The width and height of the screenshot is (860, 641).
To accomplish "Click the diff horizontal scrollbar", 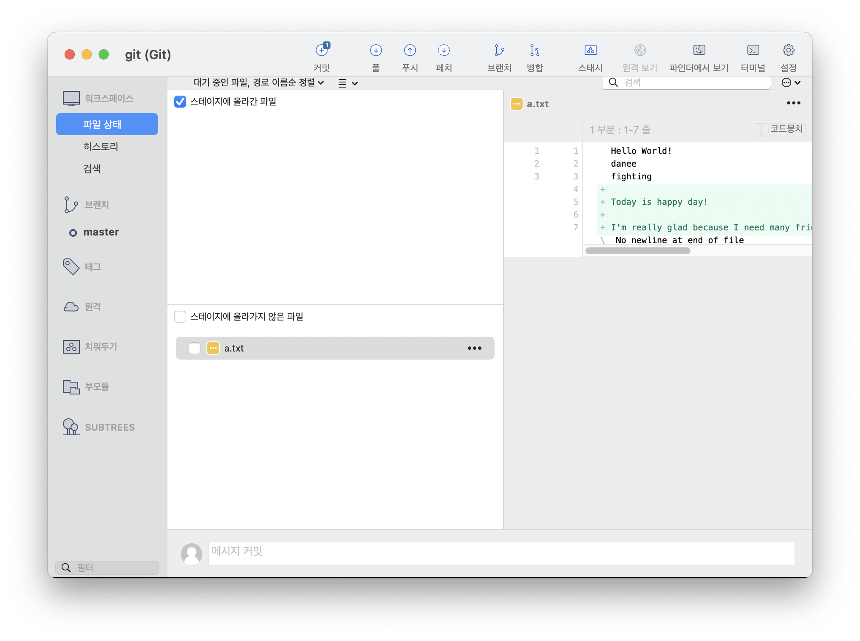I will [x=637, y=251].
